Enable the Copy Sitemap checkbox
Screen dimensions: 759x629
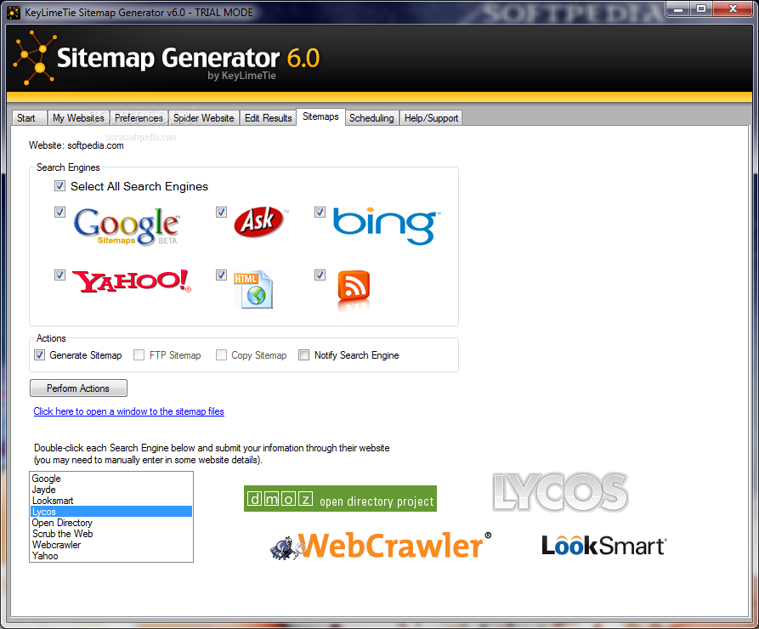[221, 355]
